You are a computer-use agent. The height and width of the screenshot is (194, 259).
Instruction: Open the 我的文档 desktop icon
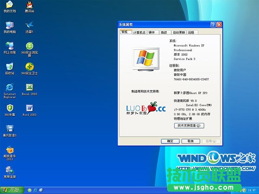pos(9,6)
